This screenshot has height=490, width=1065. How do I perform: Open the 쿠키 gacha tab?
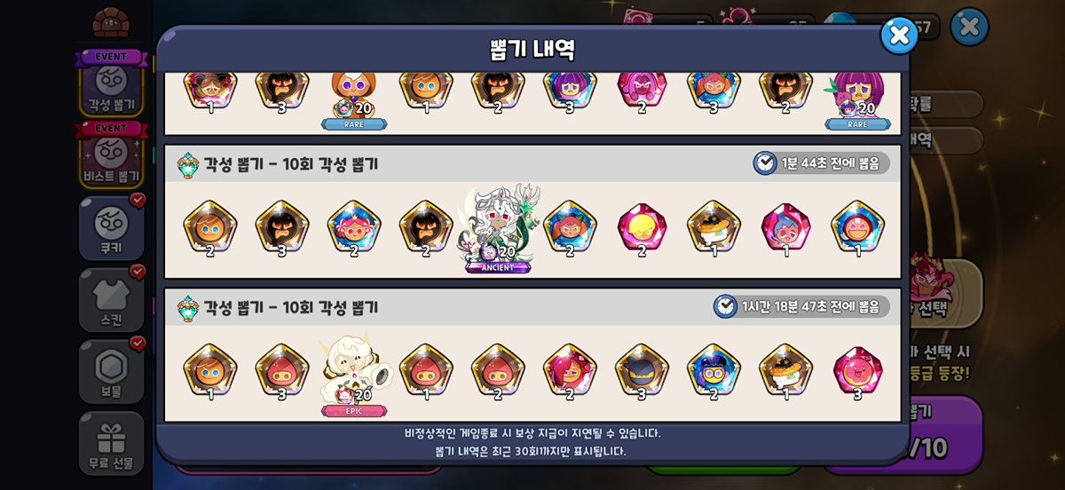pos(112,227)
